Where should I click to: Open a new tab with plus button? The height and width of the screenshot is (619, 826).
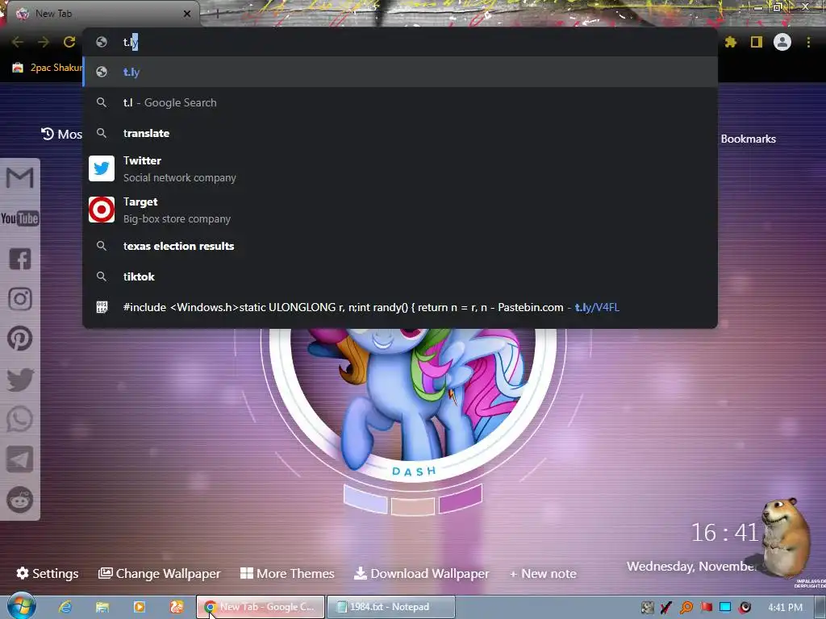click(217, 14)
